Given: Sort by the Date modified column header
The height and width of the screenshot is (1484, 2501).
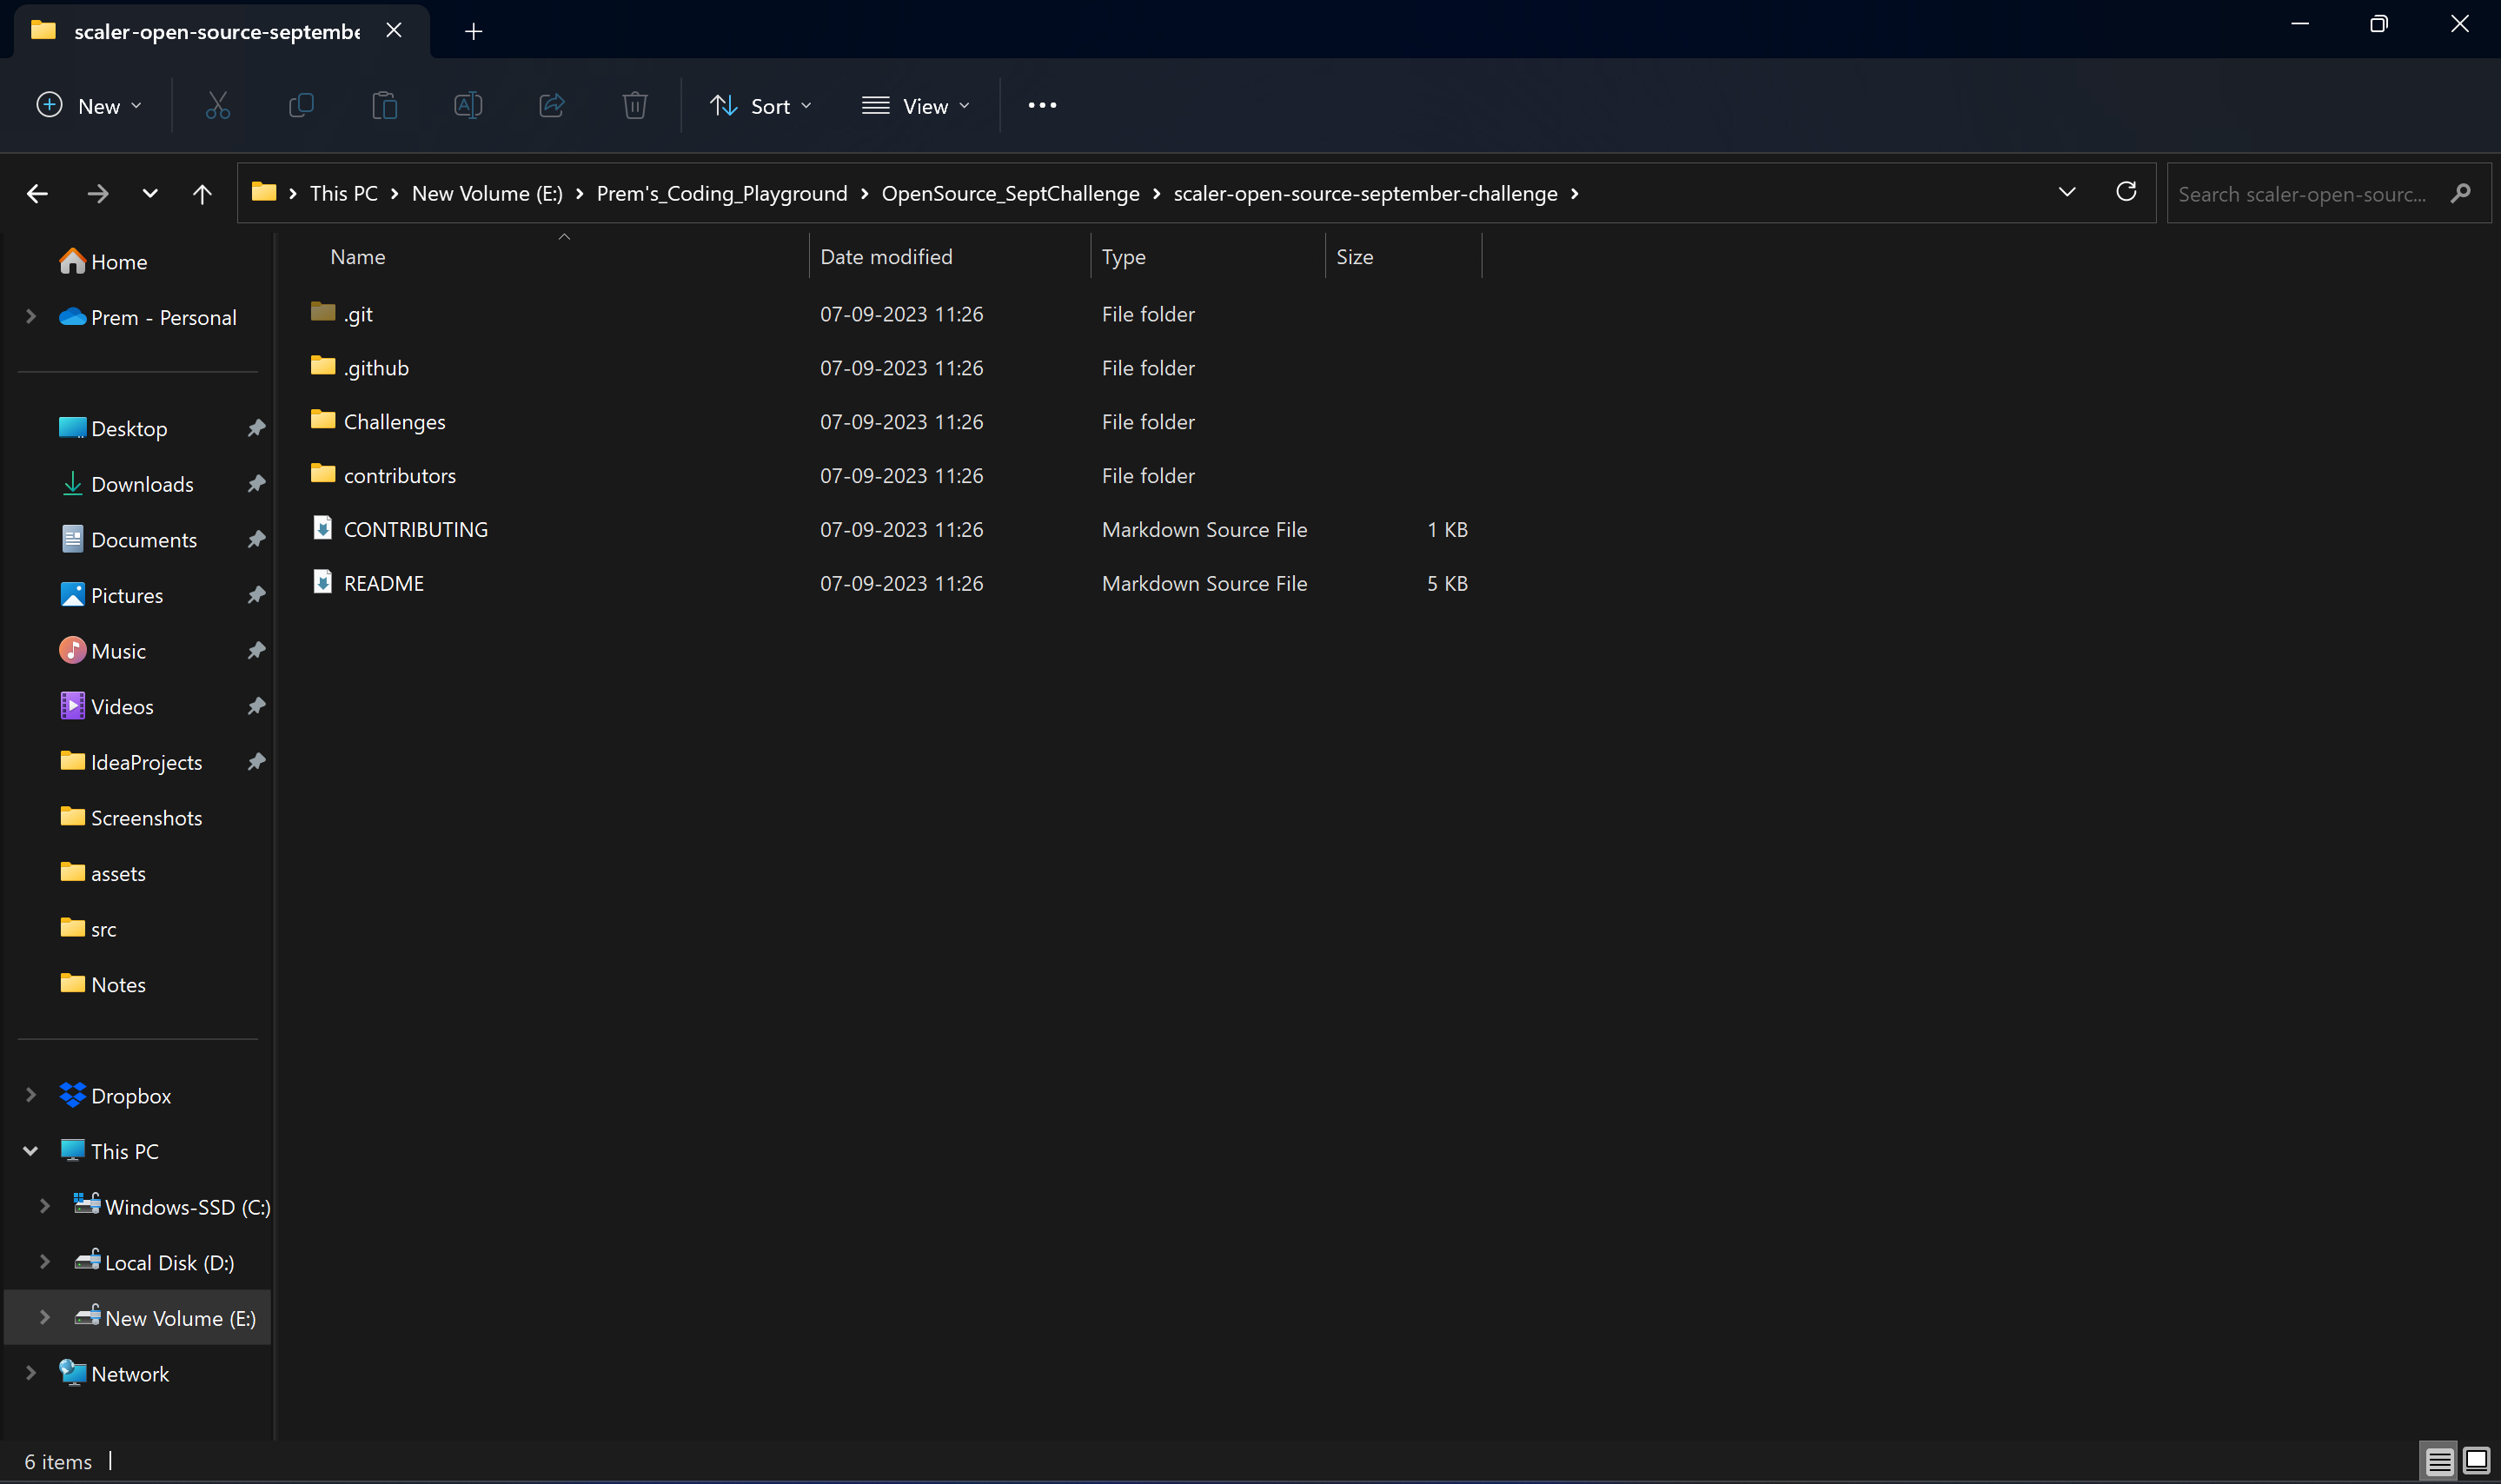Looking at the screenshot, I should pos(886,257).
